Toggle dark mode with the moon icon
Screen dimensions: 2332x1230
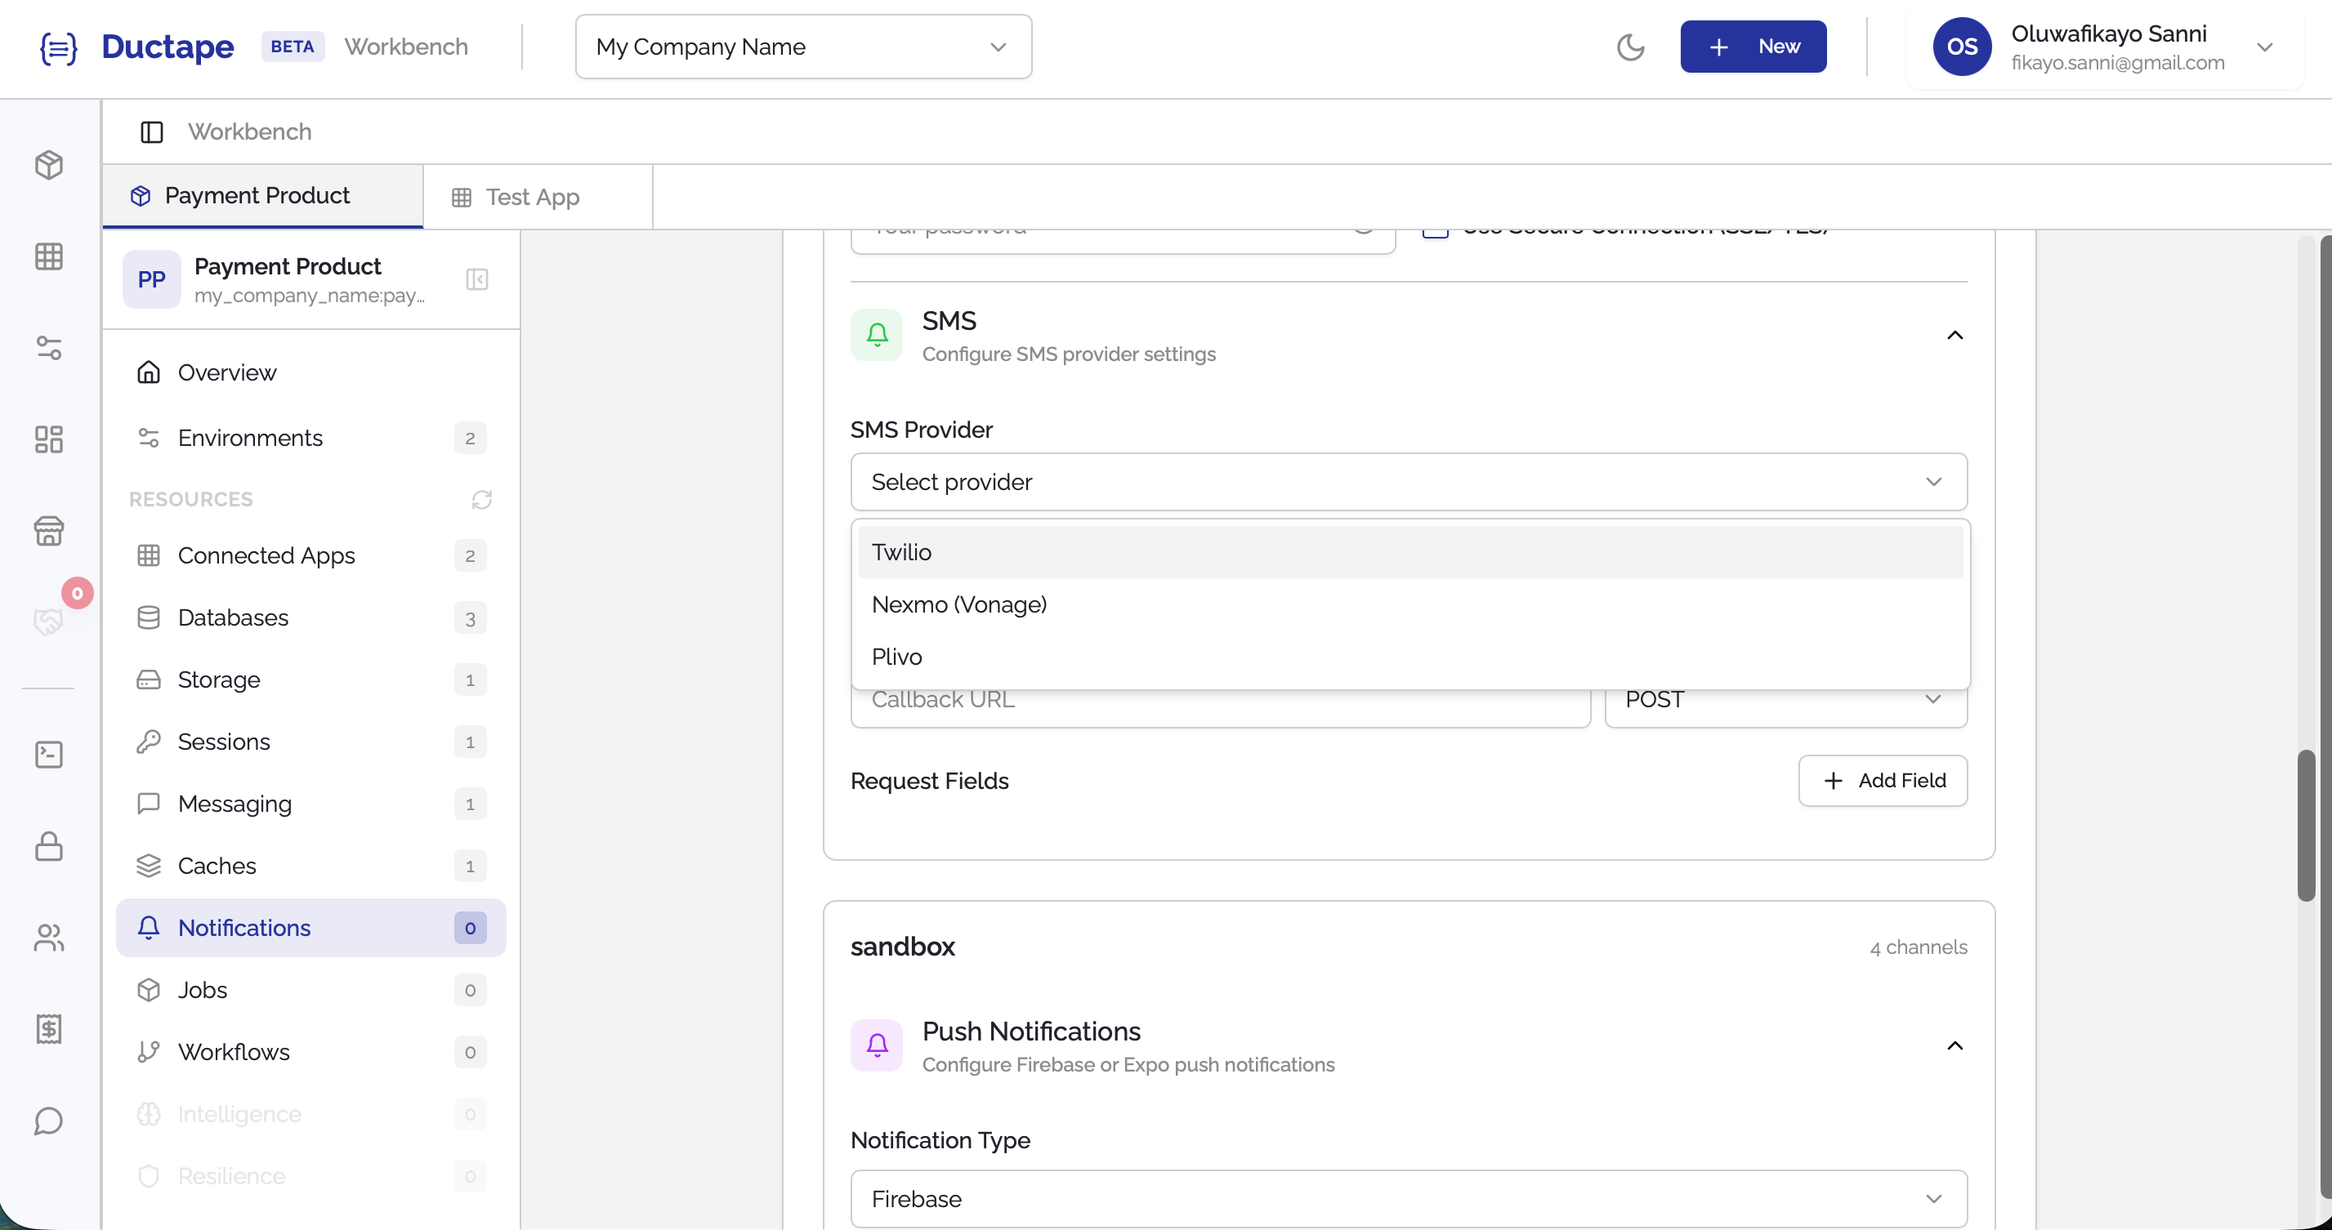point(1630,47)
